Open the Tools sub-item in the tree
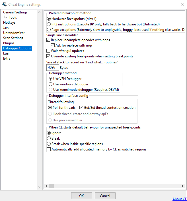This screenshot has height=201, width=187. 13,17
